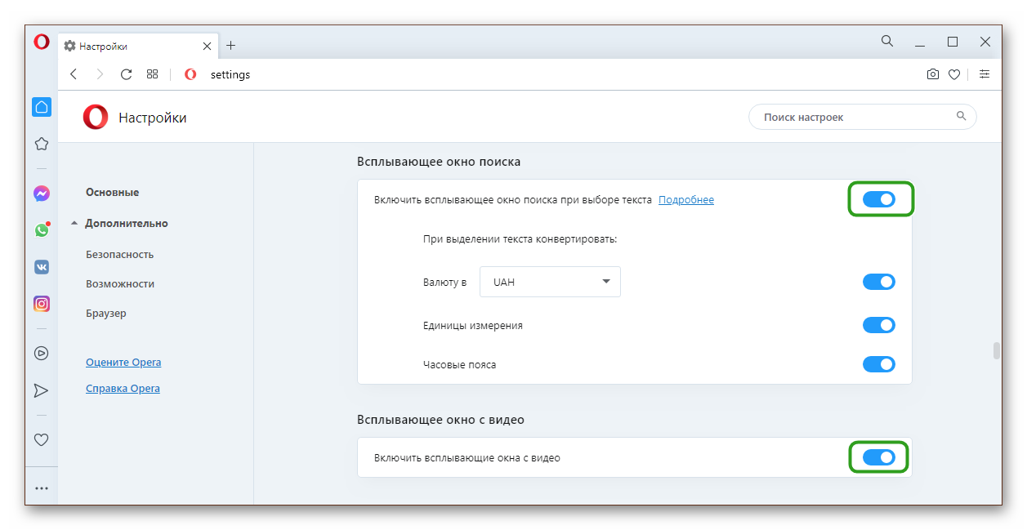Click the Поиск настроек search field
Viewport: 1027px width, 530px height.
[x=856, y=117]
